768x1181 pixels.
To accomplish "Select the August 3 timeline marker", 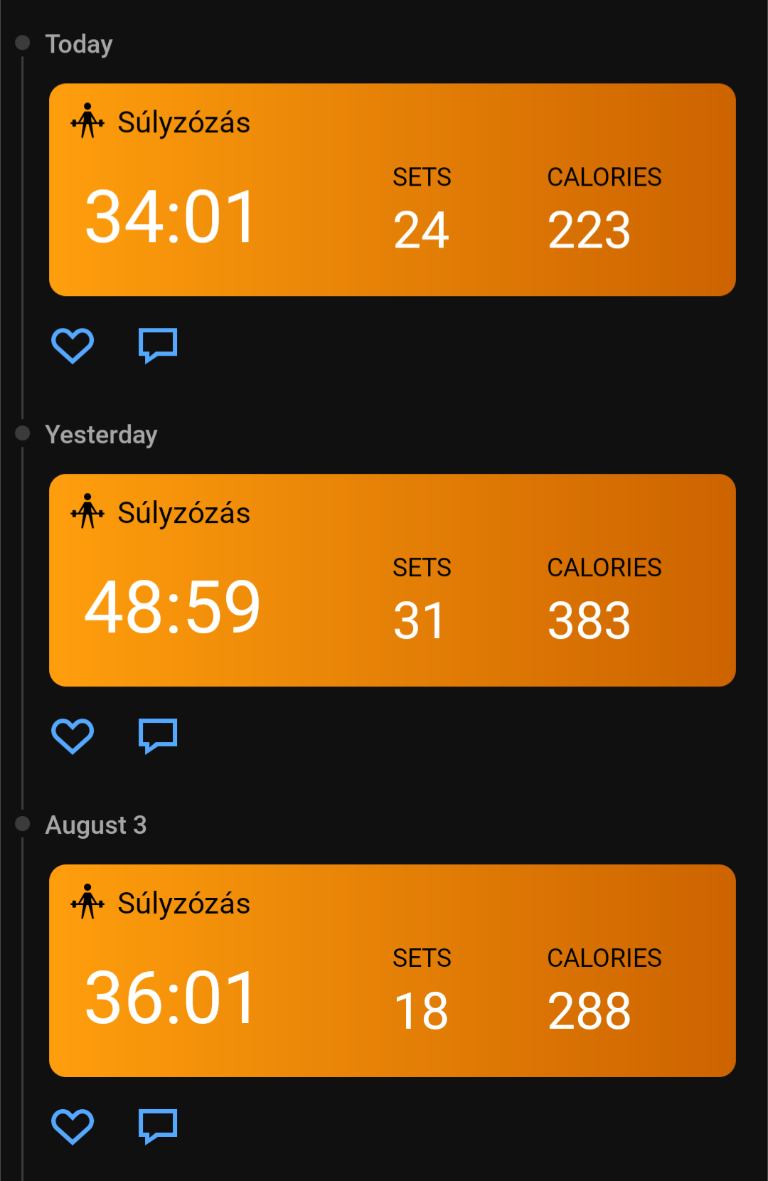I will [23, 824].
